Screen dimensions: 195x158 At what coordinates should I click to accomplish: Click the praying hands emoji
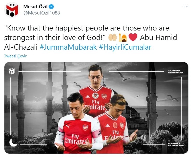tap(113, 37)
